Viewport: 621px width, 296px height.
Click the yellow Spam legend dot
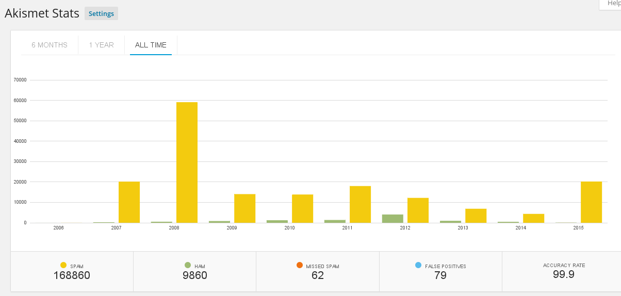(x=63, y=265)
